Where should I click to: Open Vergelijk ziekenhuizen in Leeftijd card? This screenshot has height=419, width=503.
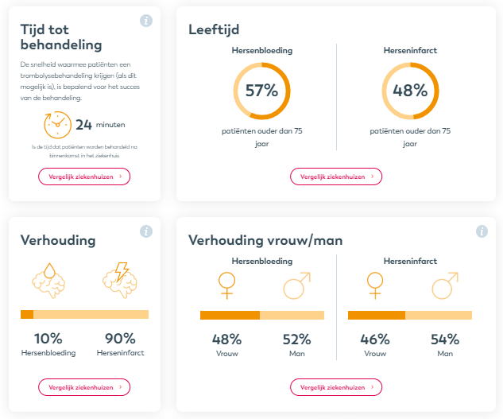[x=336, y=177]
